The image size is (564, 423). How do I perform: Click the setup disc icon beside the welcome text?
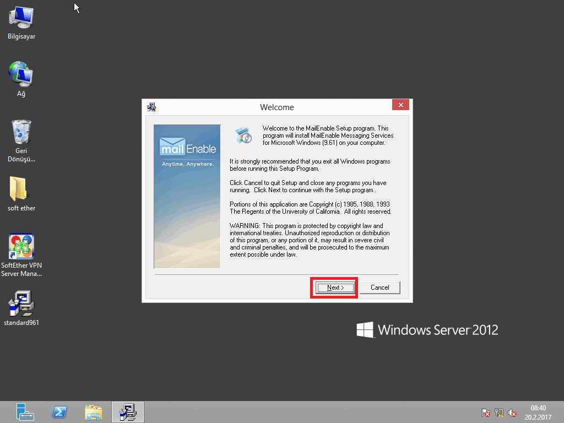pos(244,135)
